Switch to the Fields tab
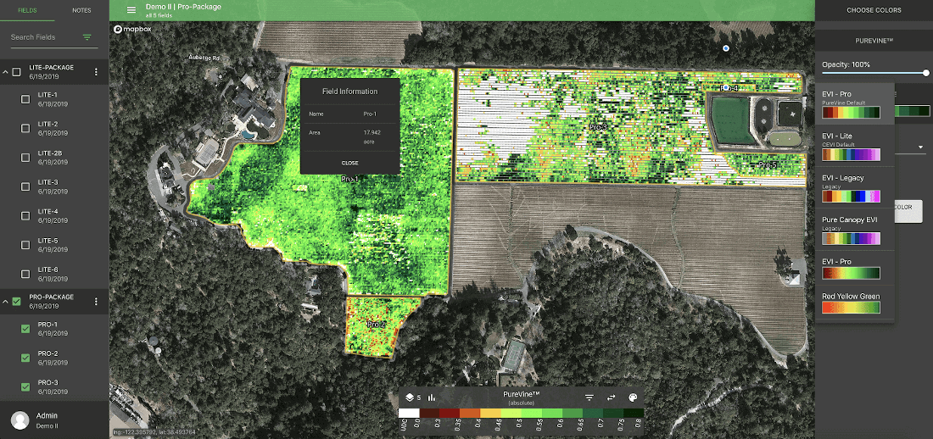 coord(27,10)
